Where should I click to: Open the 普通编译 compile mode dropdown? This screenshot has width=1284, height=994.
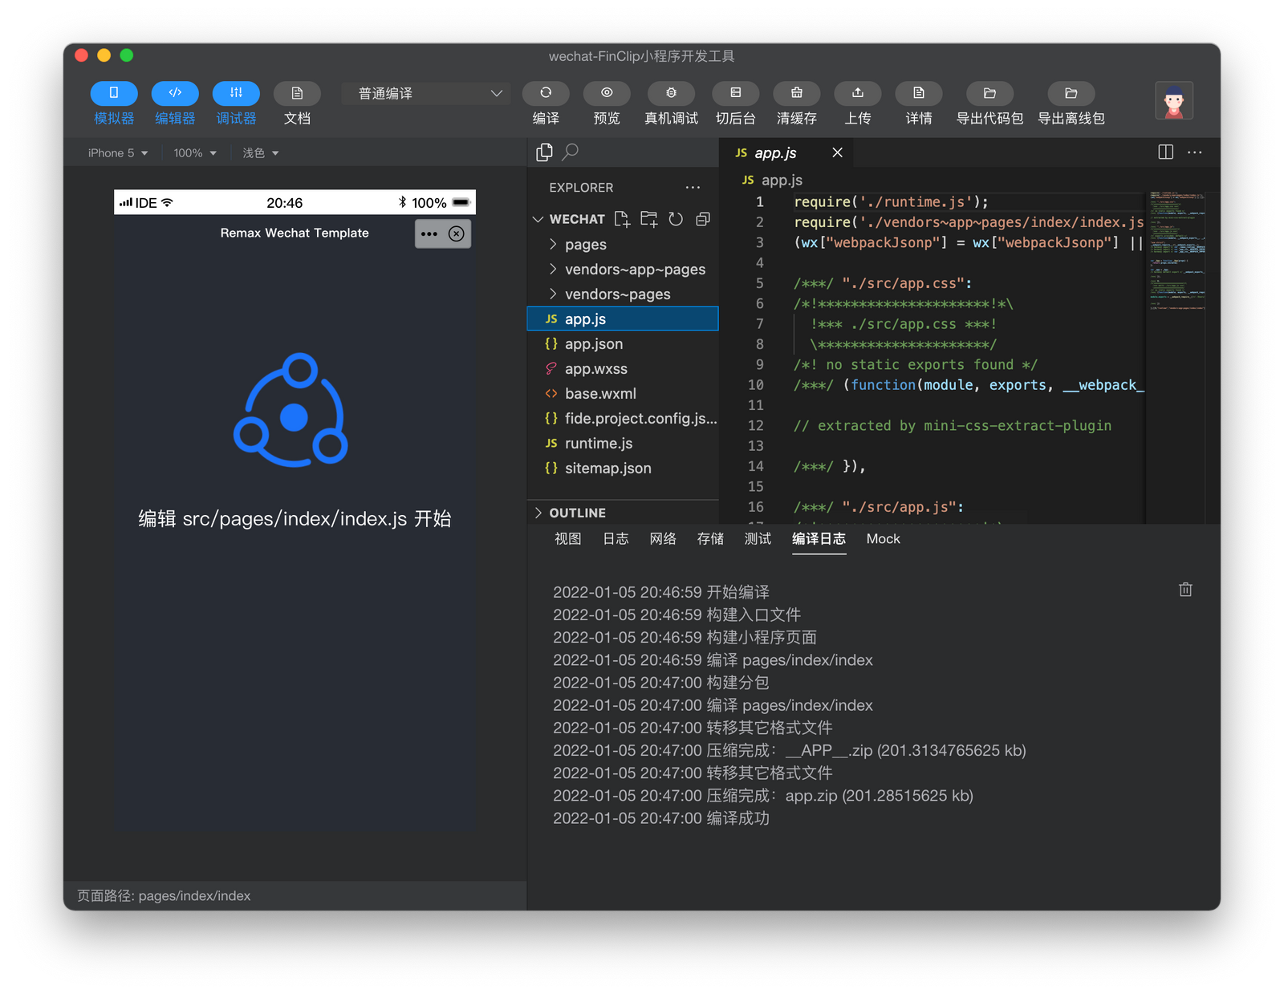pyautogui.click(x=427, y=93)
